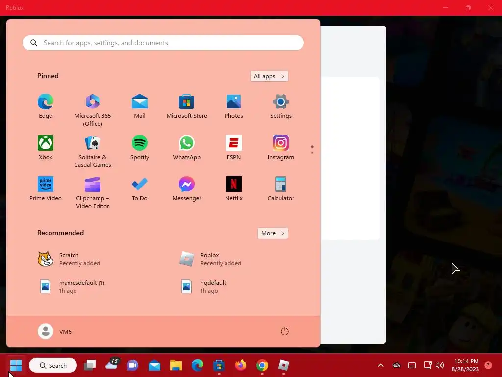Open the Chat app on taskbar

pyautogui.click(x=133, y=365)
